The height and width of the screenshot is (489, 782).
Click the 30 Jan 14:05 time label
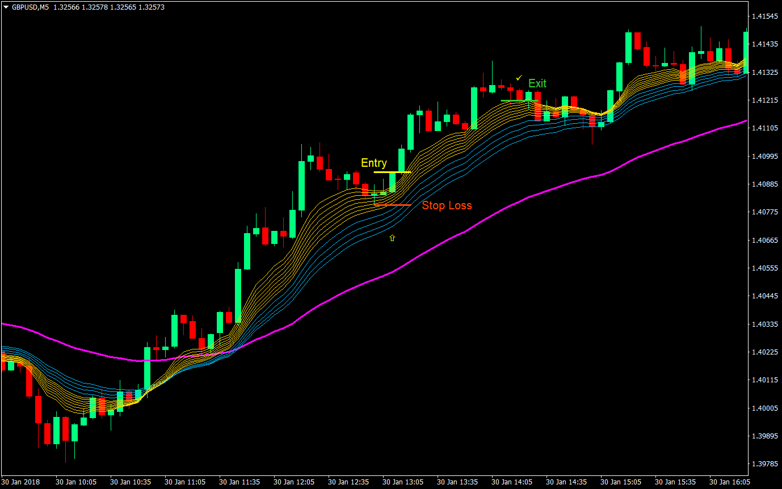(512, 482)
